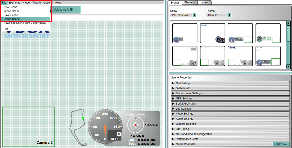292x148 pixels.
Task: Open the Theme Default dropdown
Action: point(218,15)
